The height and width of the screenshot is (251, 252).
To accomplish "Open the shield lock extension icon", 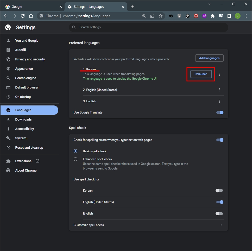I will pyautogui.click(x=179, y=16).
